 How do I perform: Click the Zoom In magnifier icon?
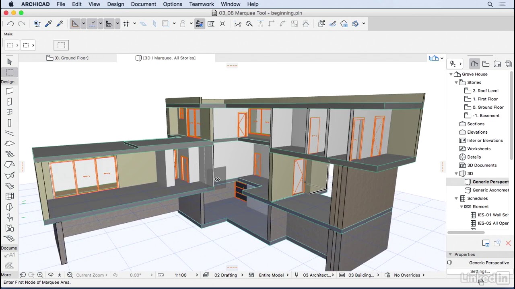coord(40,275)
